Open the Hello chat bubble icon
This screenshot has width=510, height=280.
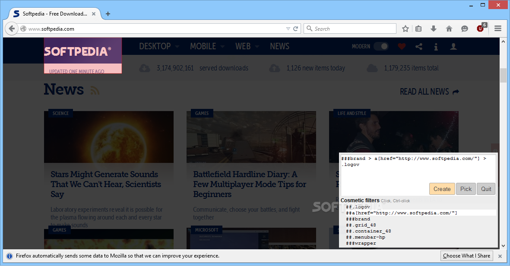(465, 29)
